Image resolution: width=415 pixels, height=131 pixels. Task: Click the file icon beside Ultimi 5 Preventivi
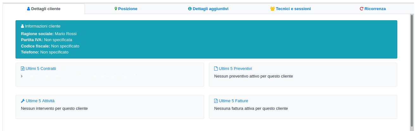click(216, 69)
